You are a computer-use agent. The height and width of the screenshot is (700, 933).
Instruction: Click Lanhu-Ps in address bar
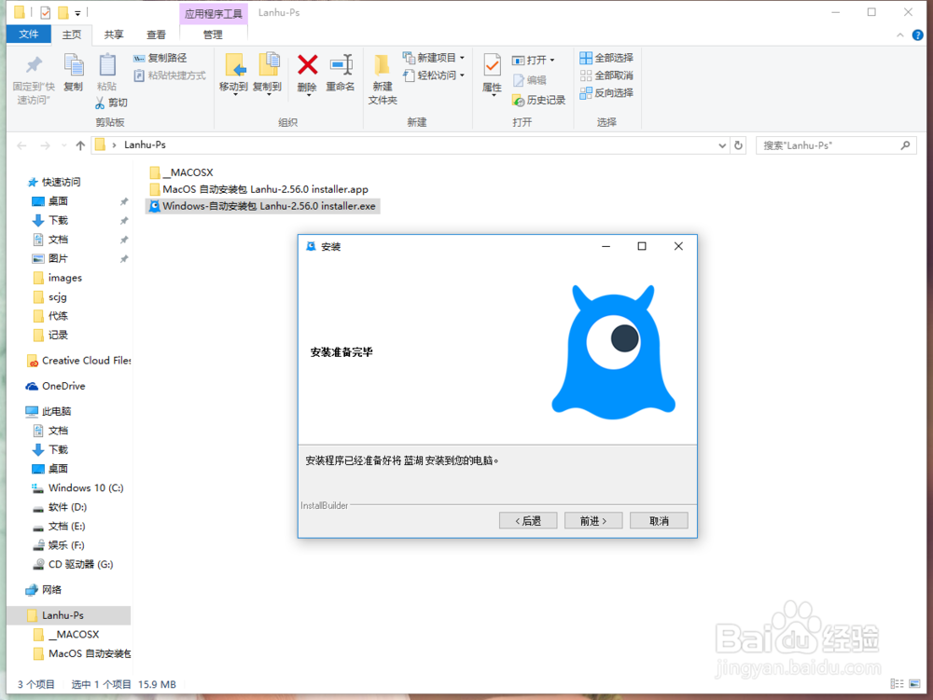[145, 145]
